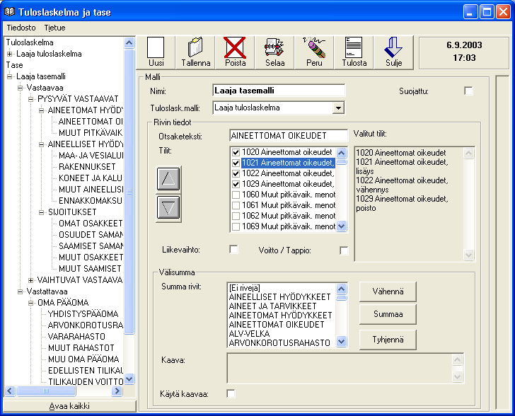Uncheck account 1020 Aineettomat oikeudet
Viewport: 515px width, 416px height.
tap(236, 152)
